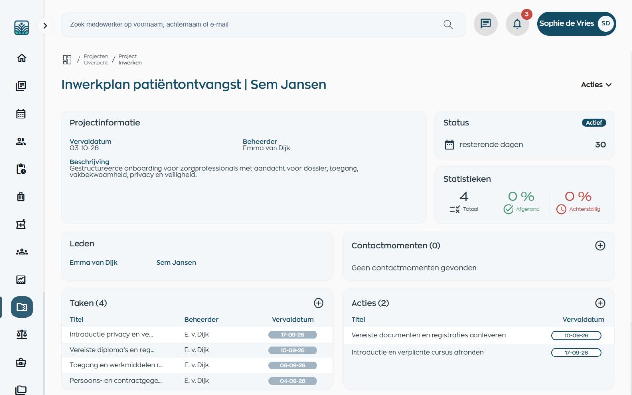Open the chart analytics icon in sidebar
Screen dimensions: 632x395
pyautogui.click(x=21, y=279)
